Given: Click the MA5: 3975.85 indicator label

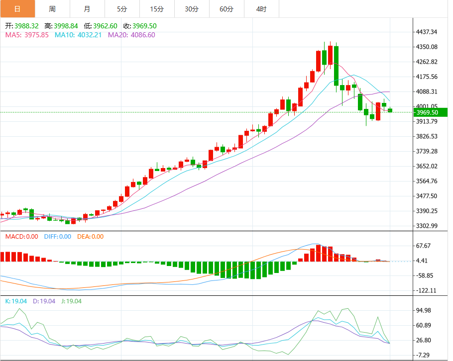Looking at the screenshot, I should pos(27,35).
